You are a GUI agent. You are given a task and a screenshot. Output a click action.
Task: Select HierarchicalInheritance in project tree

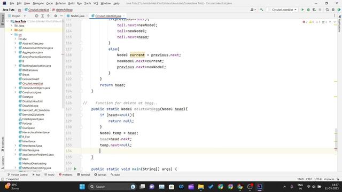[x=36, y=132]
